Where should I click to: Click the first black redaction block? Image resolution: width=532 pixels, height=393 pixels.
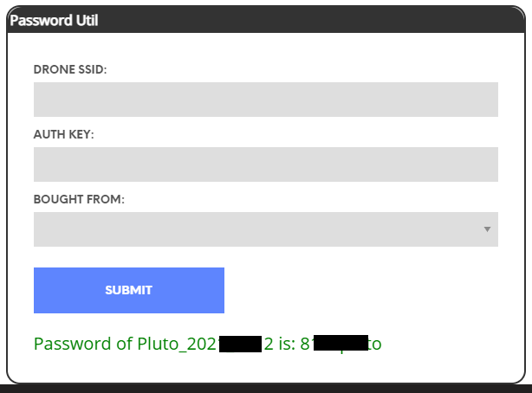click(241, 344)
